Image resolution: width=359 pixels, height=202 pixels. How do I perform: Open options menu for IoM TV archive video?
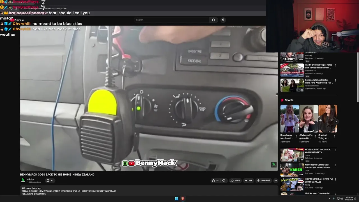[335, 65]
